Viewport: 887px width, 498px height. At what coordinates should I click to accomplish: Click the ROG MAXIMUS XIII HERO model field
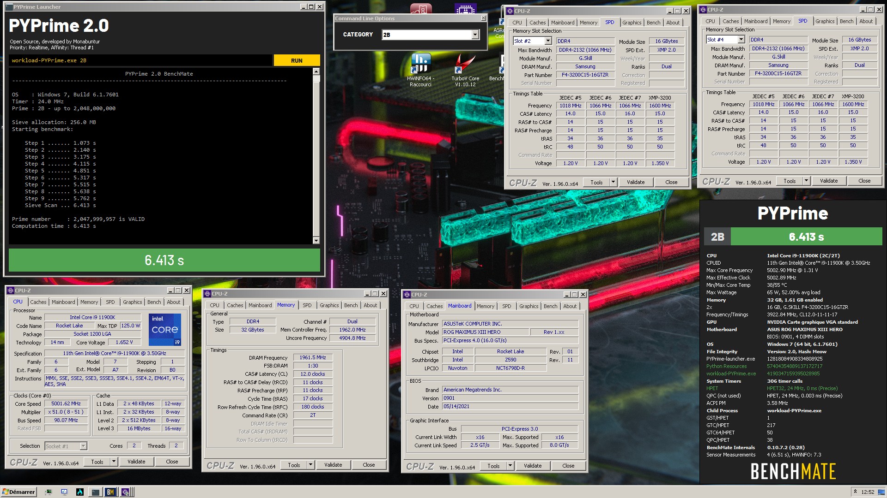pos(485,332)
